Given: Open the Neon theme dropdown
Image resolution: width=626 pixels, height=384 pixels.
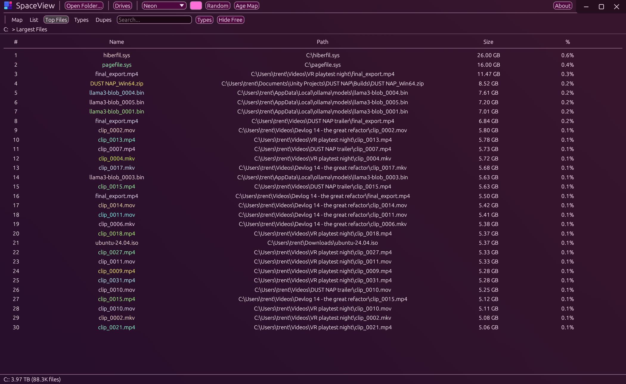Looking at the screenshot, I should 164,6.
